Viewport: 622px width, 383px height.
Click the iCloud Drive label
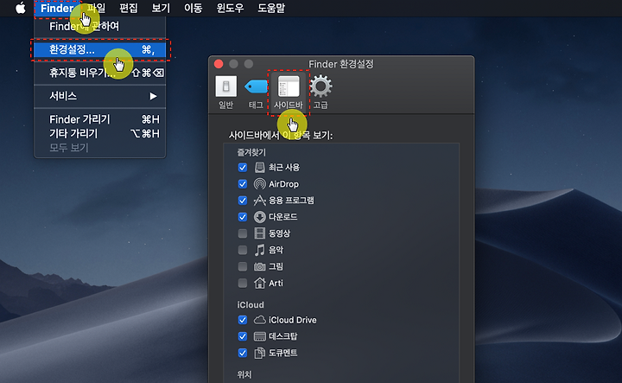click(292, 320)
